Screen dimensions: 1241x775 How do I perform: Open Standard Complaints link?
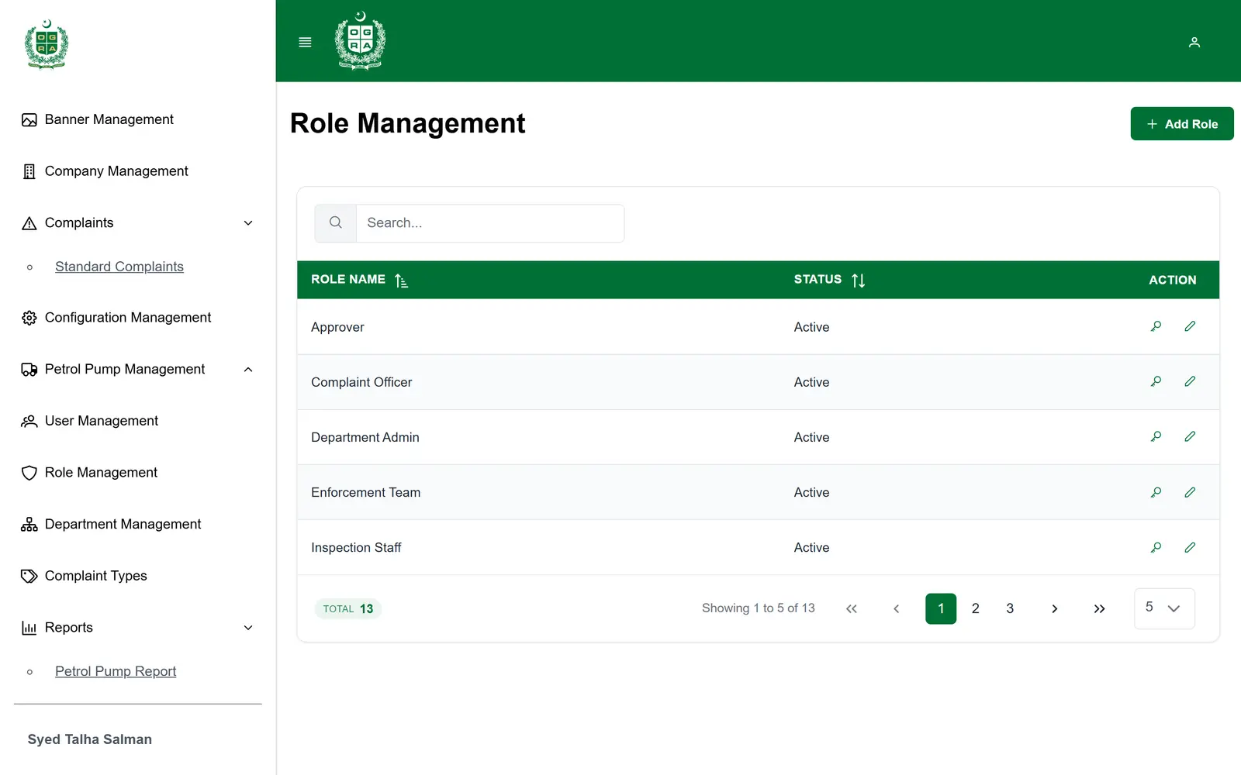119,267
